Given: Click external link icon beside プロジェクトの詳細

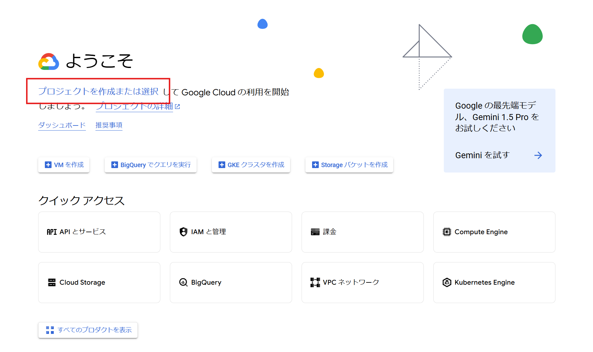Looking at the screenshot, I should [178, 107].
